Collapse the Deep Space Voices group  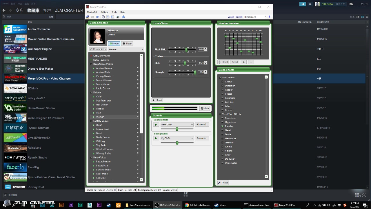click(x=91, y=64)
